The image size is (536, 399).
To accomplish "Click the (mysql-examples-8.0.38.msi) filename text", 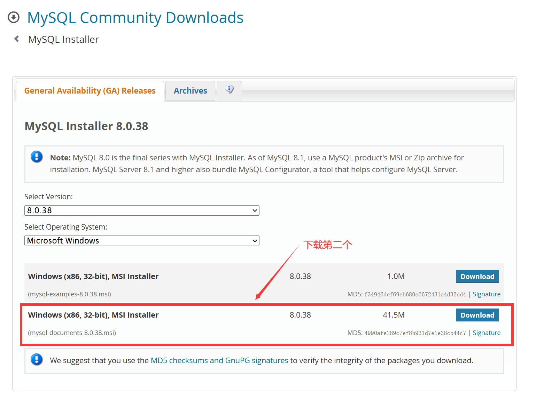I will pos(69,294).
